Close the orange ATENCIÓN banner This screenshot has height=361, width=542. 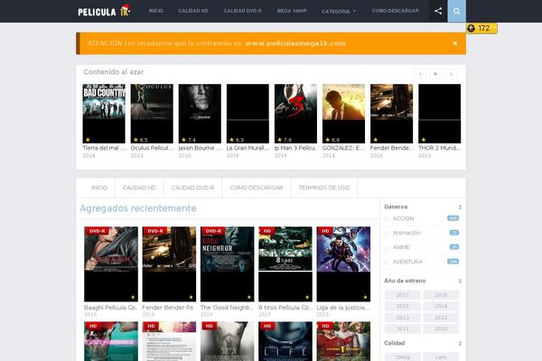tap(455, 43)
